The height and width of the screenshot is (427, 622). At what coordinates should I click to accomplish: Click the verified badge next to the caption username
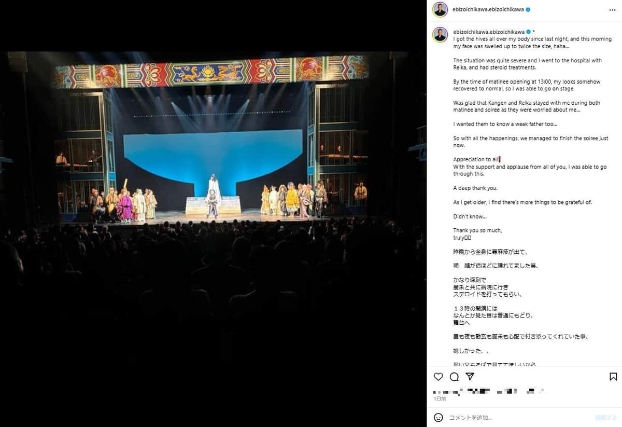pyautogui.click(x=528, y=32)
